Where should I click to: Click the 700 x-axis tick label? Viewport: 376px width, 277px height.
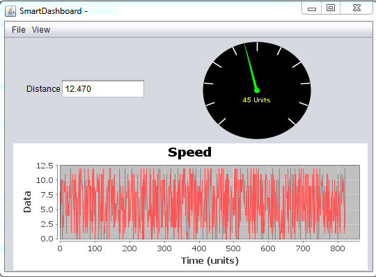click(x=303, y=248)
